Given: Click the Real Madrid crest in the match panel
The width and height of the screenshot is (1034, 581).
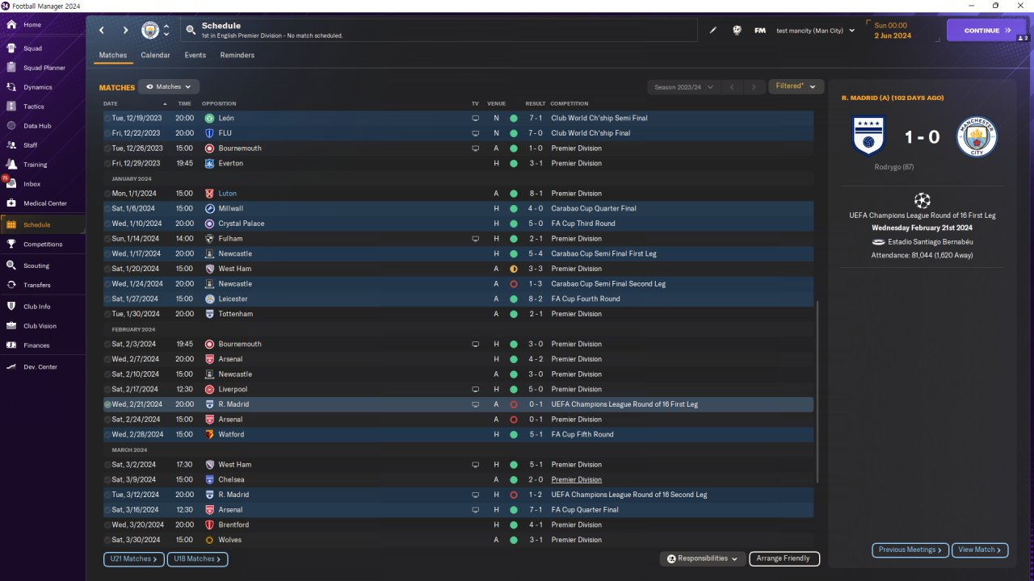Looking at the screenshot, I should tap(869, 136).
